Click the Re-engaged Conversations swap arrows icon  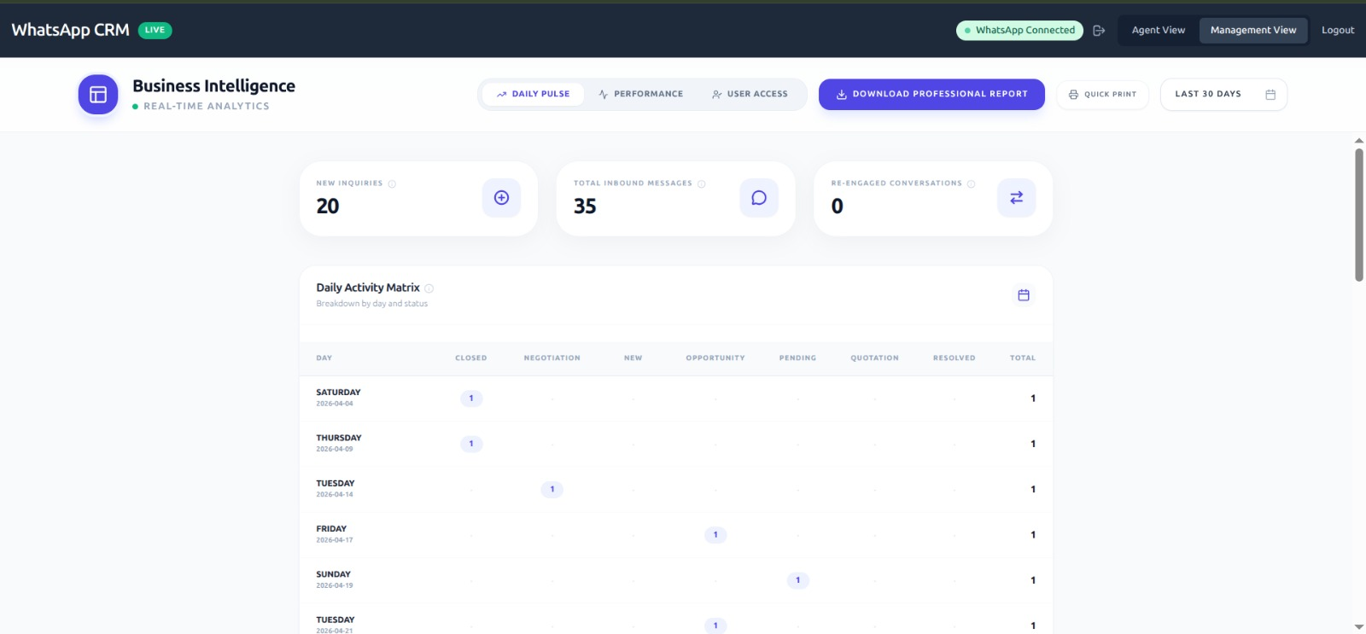1016,198
